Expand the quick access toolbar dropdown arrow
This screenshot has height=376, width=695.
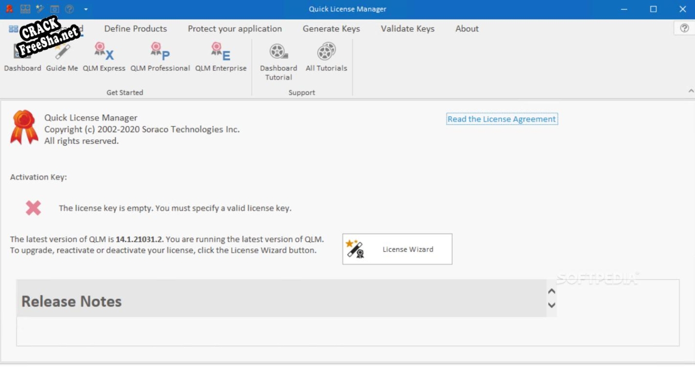click(85, 9)
